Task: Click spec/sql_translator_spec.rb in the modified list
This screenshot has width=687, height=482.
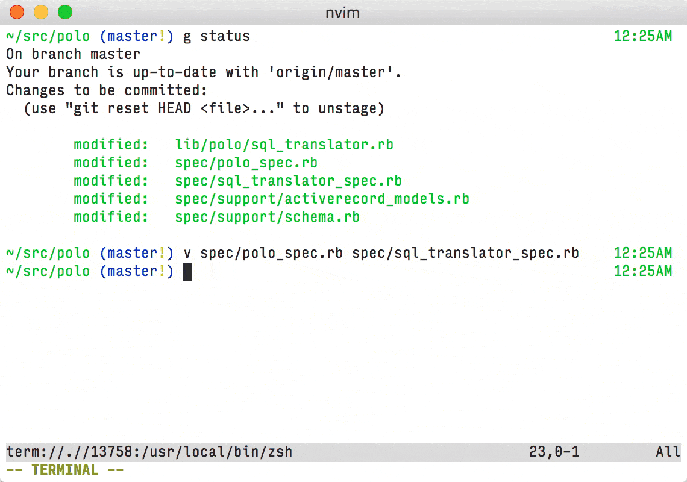Action: (x=288, y=181)
